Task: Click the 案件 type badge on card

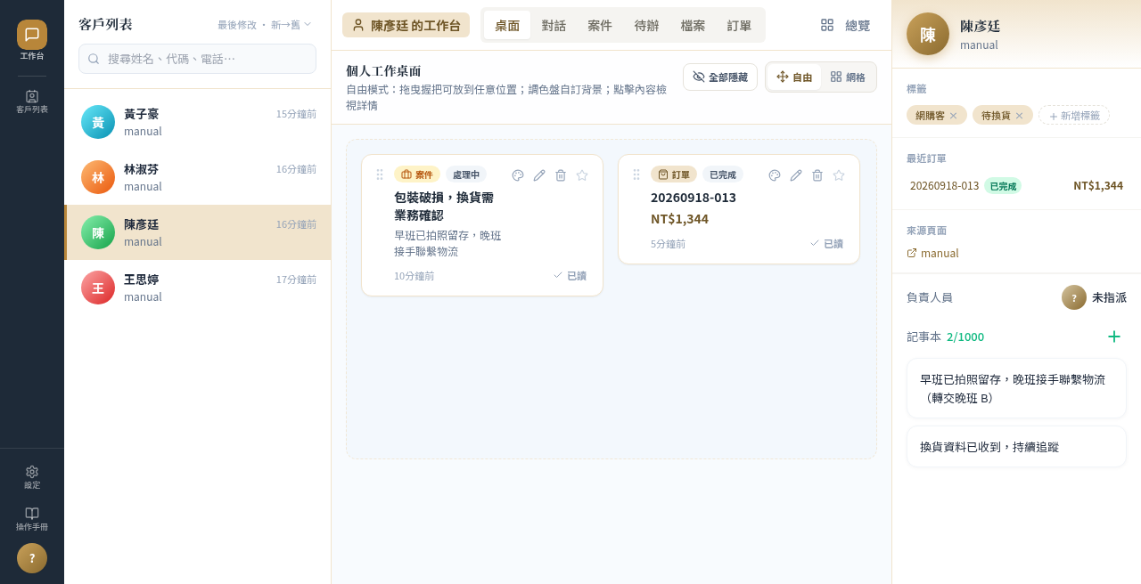Action: pyautogui.click(x=417, y=174)
